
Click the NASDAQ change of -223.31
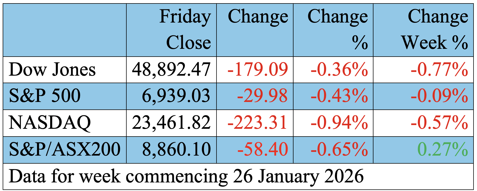pyautogui.click(x=258, y=123)
